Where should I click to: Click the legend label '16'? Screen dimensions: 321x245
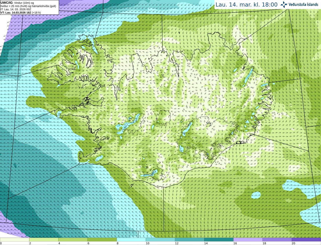(x=235, y=243)
